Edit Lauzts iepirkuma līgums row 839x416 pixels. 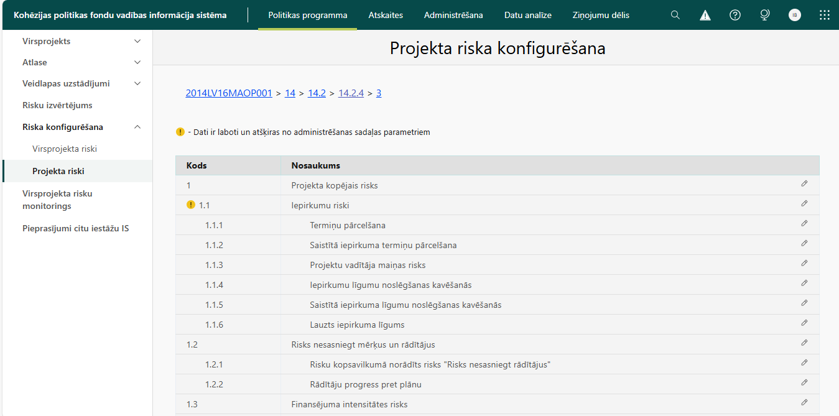pyautogui.click(x=804, y=323)
